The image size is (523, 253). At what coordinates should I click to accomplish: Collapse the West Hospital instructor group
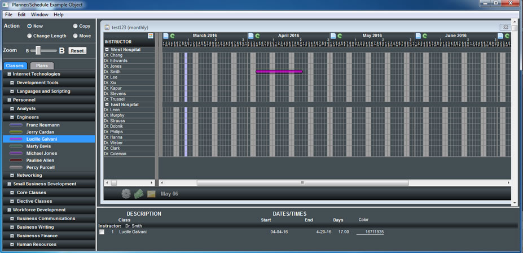tap(107, 50)
